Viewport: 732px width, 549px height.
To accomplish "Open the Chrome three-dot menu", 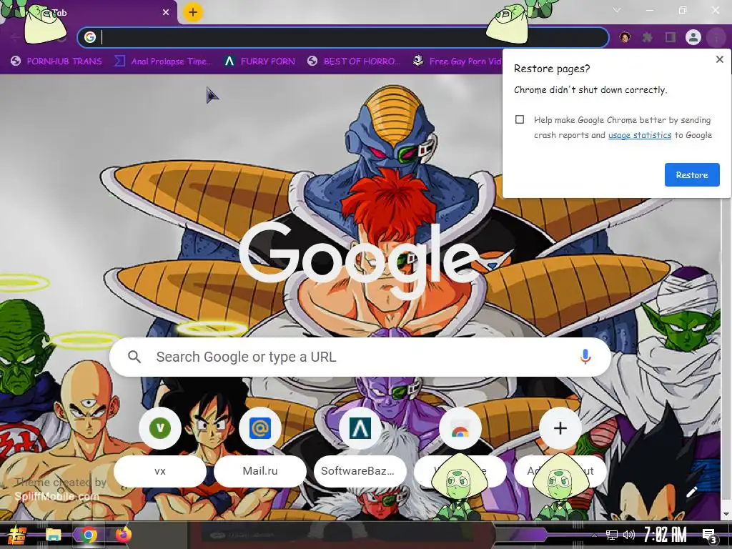I will pyautogui.click(x=716, y=37).
